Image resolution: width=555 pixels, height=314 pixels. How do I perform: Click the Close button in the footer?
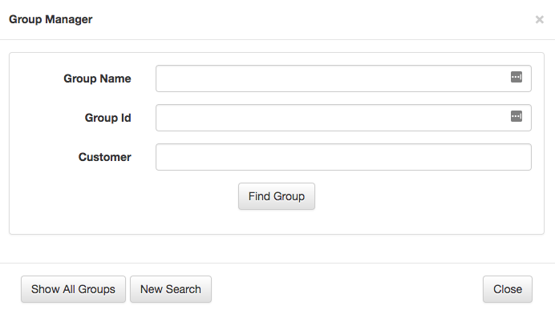point(508,289)
